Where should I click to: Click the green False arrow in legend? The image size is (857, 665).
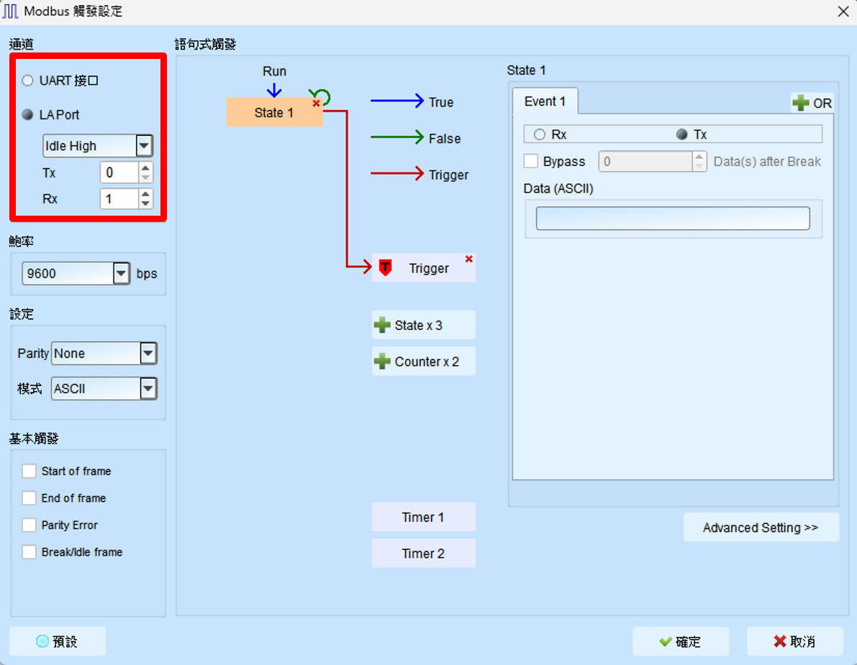397,137
